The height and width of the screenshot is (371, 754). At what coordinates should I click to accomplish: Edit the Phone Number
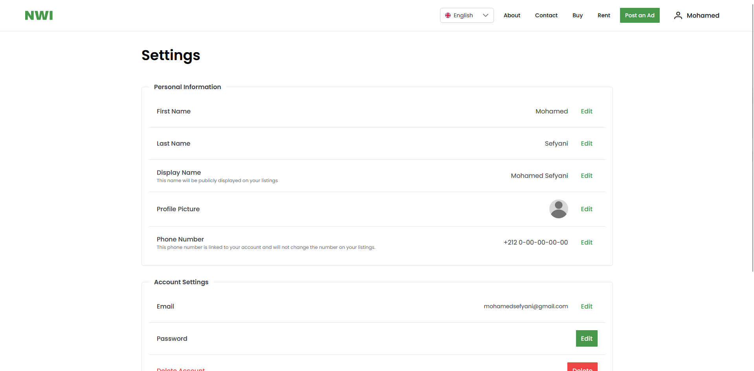(586, 242)
